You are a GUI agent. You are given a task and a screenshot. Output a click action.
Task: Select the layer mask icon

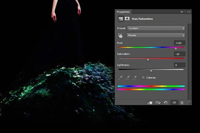[x=127, y=19]
